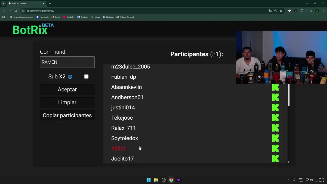Select participant Tekejose
327x184 pixels.
(x=122, y=118)
